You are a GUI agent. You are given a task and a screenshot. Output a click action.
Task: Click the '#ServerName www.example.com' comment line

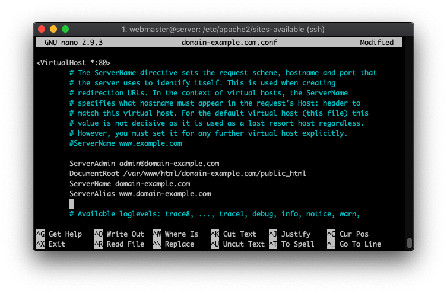coord(126,143)
